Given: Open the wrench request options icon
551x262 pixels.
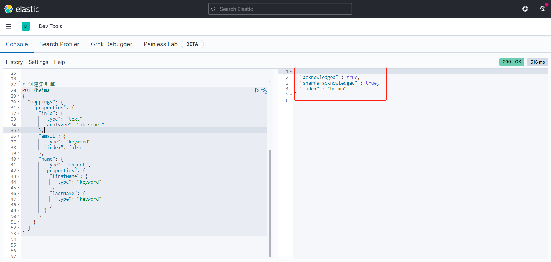Looking at the screenshot, I should pyautogui.click(x=264, y=91).
